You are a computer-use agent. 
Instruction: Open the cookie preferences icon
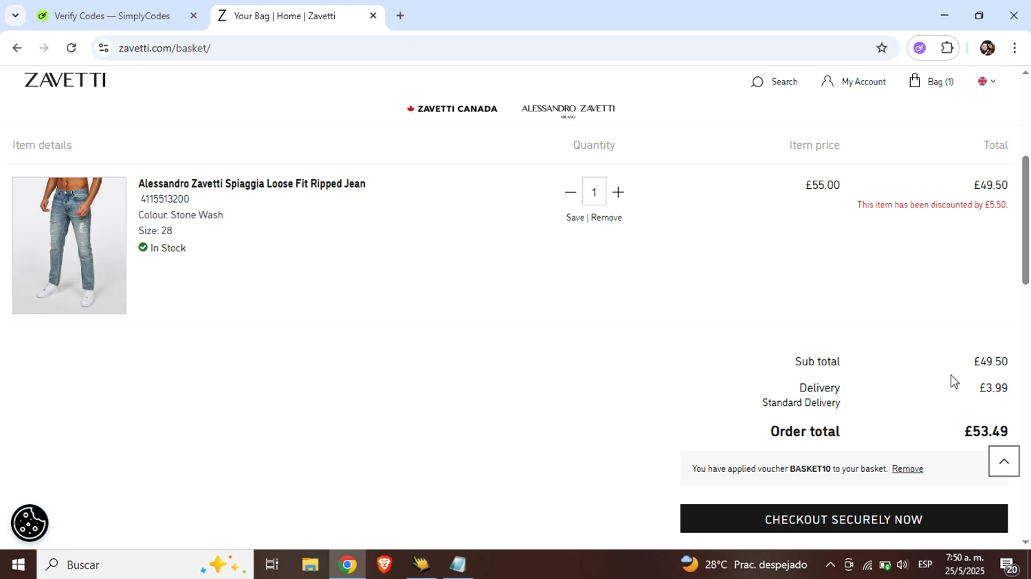tap(30, 523)
